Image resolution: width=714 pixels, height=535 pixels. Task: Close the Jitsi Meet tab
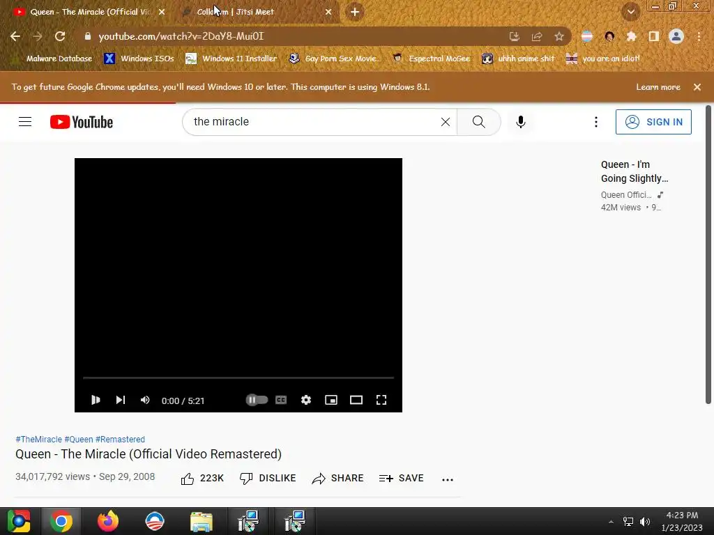(x=328, y=12)
